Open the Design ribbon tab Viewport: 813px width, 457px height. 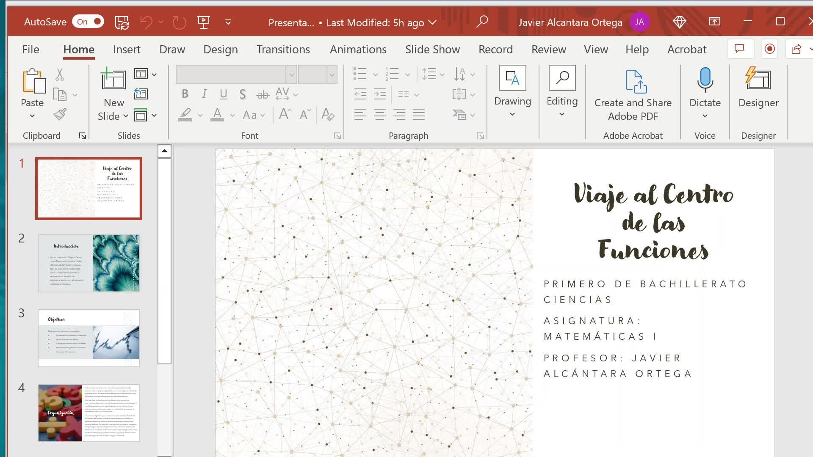[220, 50]
